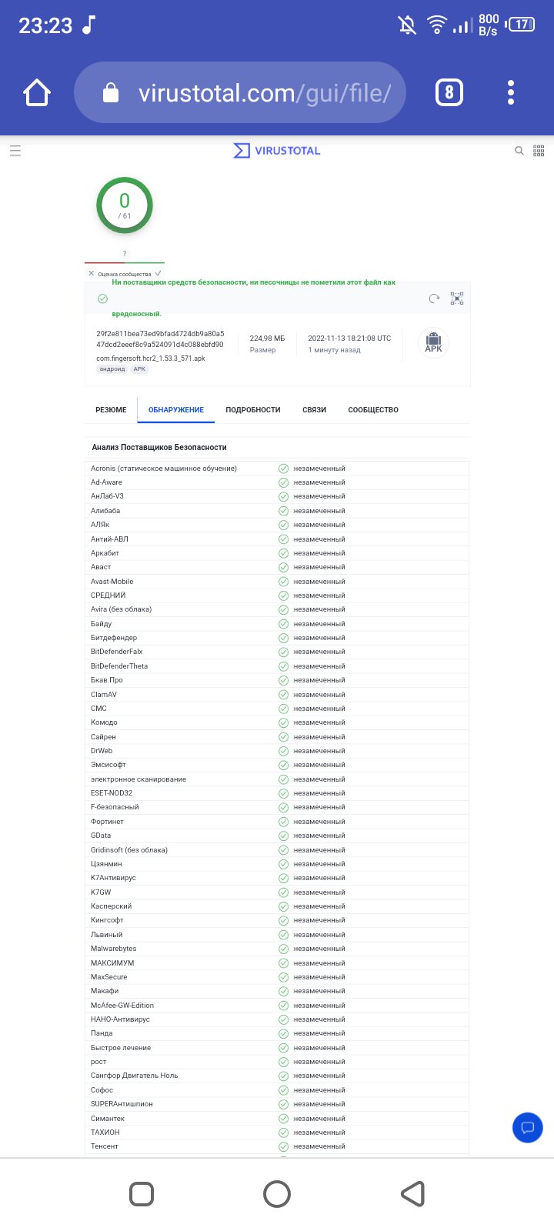The width and height of the screenshot is (554, 1231).
Task: Click the APK file type icon
Action: [x=433, y=342]
